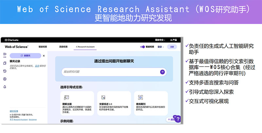Click the 交互式可视化展现 bullet text
This screenshot has width=262, height=133.
(209, 101)
